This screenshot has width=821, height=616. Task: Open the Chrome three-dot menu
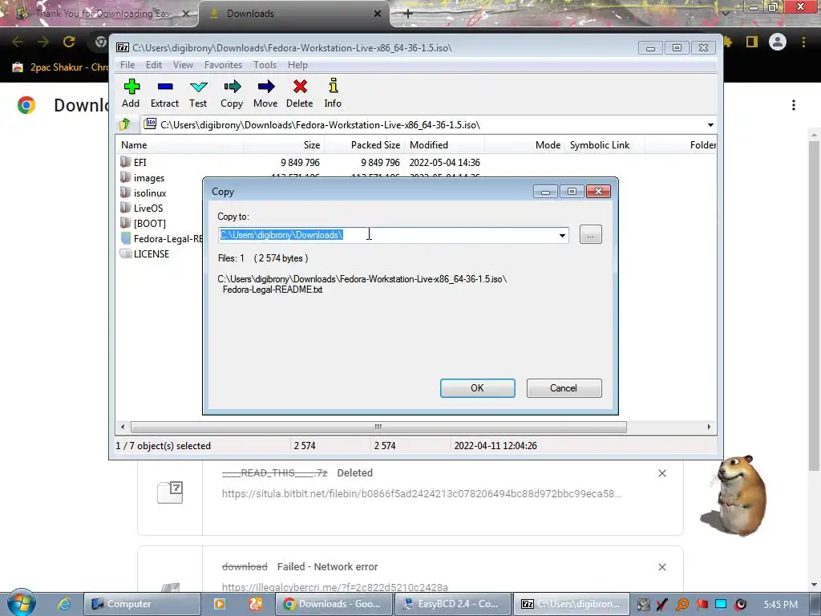[x=803, y=42]
